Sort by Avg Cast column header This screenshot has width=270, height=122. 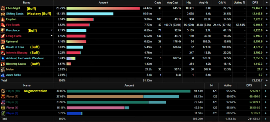[x=172, y=3]
